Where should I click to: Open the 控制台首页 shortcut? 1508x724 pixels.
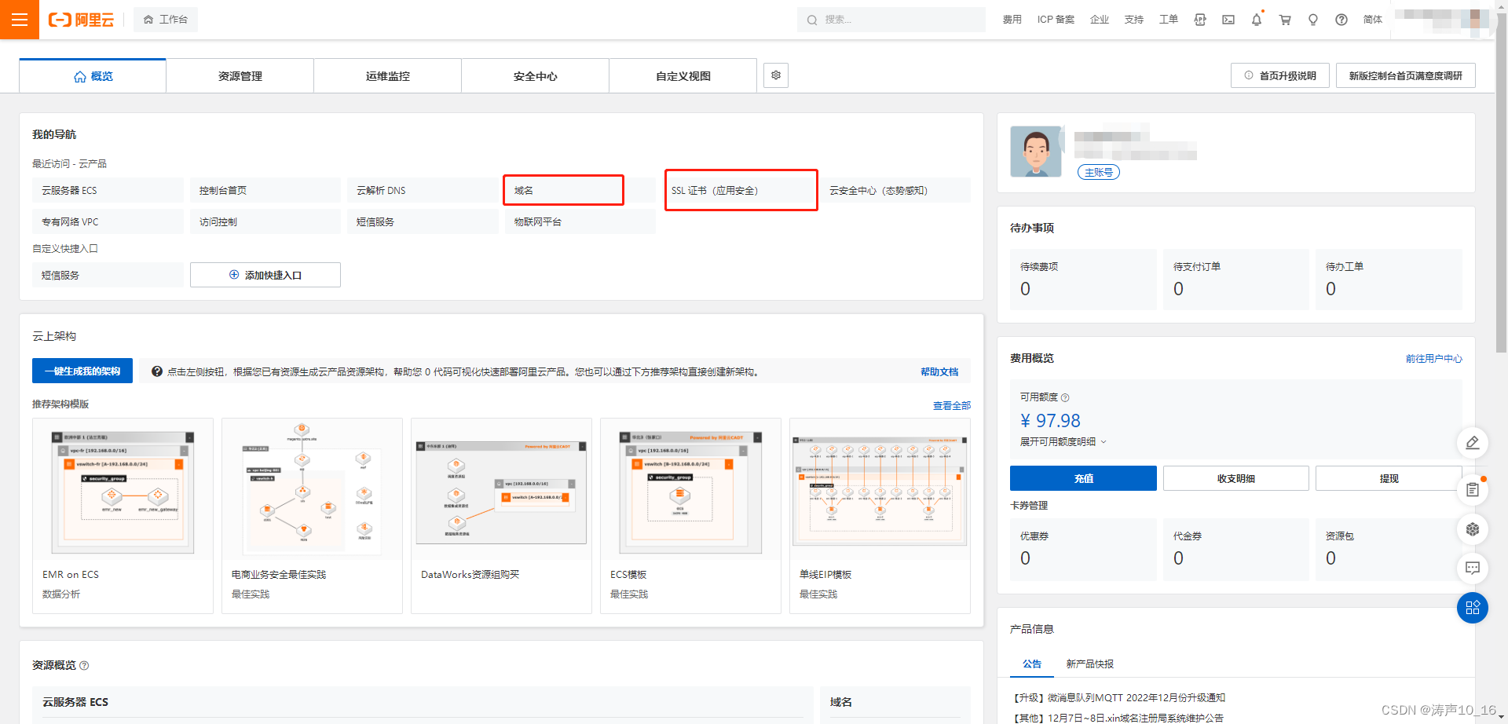point(265,190)
